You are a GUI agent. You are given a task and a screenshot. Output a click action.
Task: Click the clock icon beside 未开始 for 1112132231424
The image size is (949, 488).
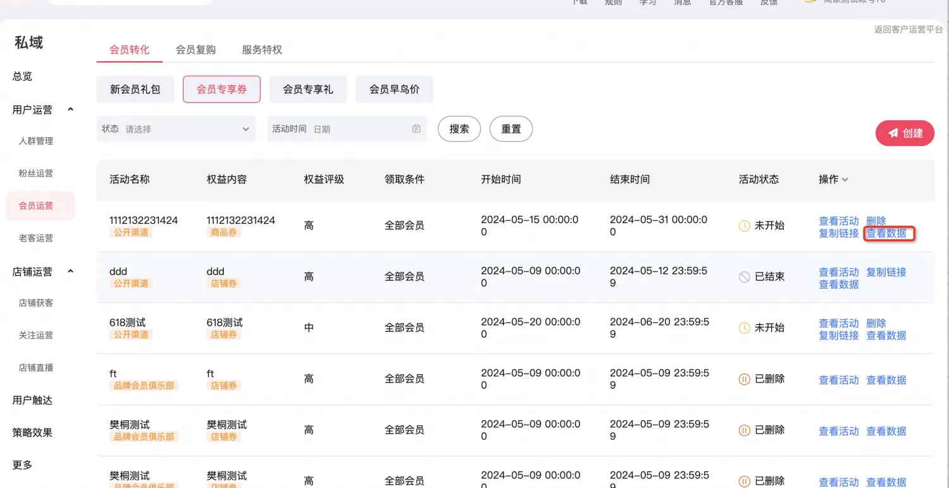[x=745, y=226]
